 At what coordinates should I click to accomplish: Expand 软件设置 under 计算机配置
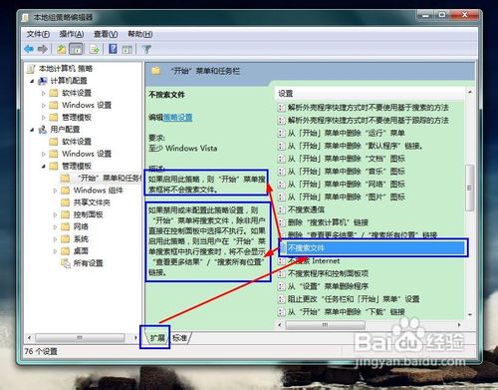(44, 93)
